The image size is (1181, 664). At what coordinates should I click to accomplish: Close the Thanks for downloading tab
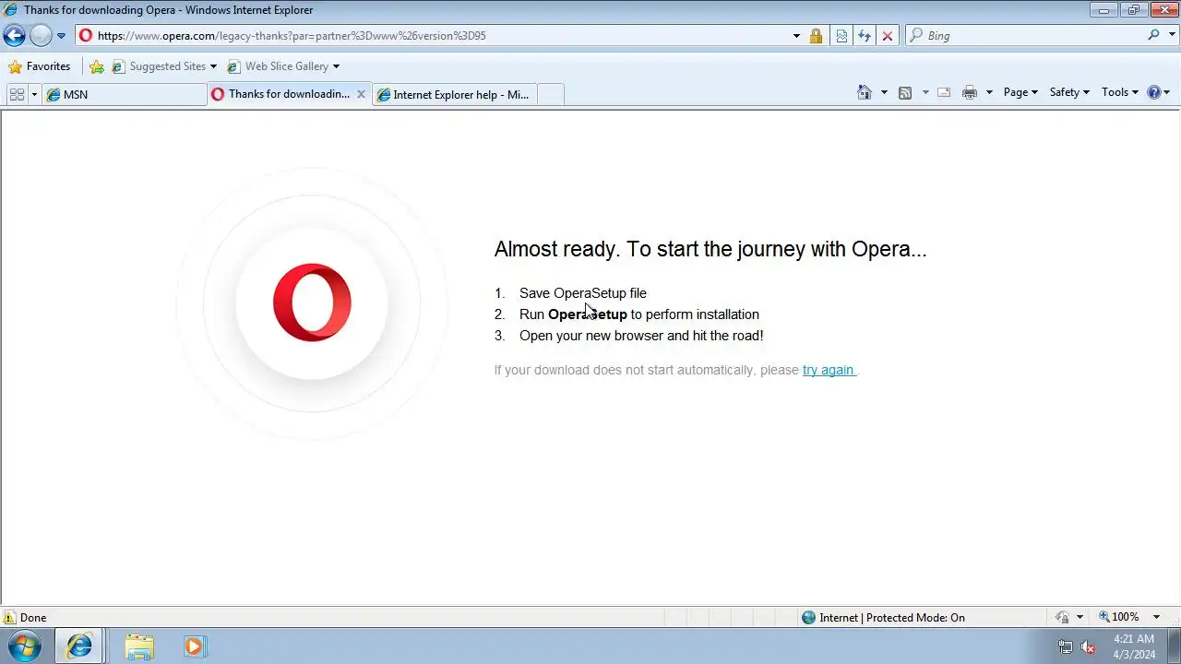(361, 94)
